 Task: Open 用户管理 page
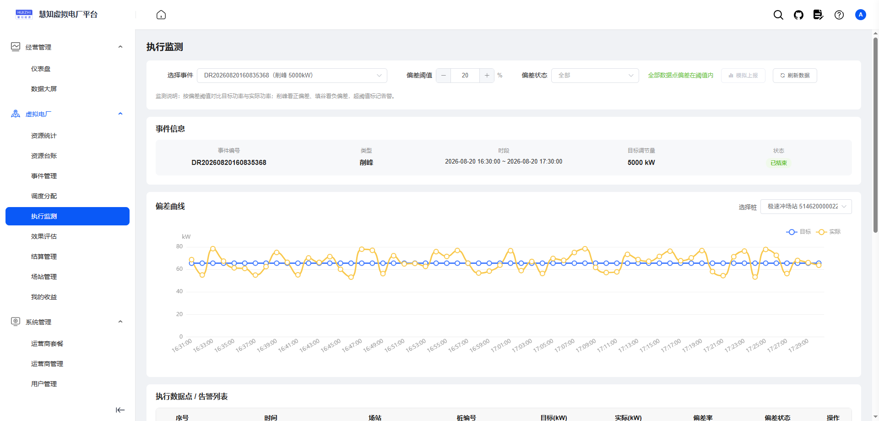pos(67,384)
